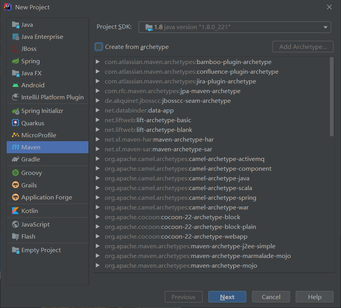Expand lift-archetype-basic node
This screenshot has width=341, height=308.
click(x=98, y=120)
